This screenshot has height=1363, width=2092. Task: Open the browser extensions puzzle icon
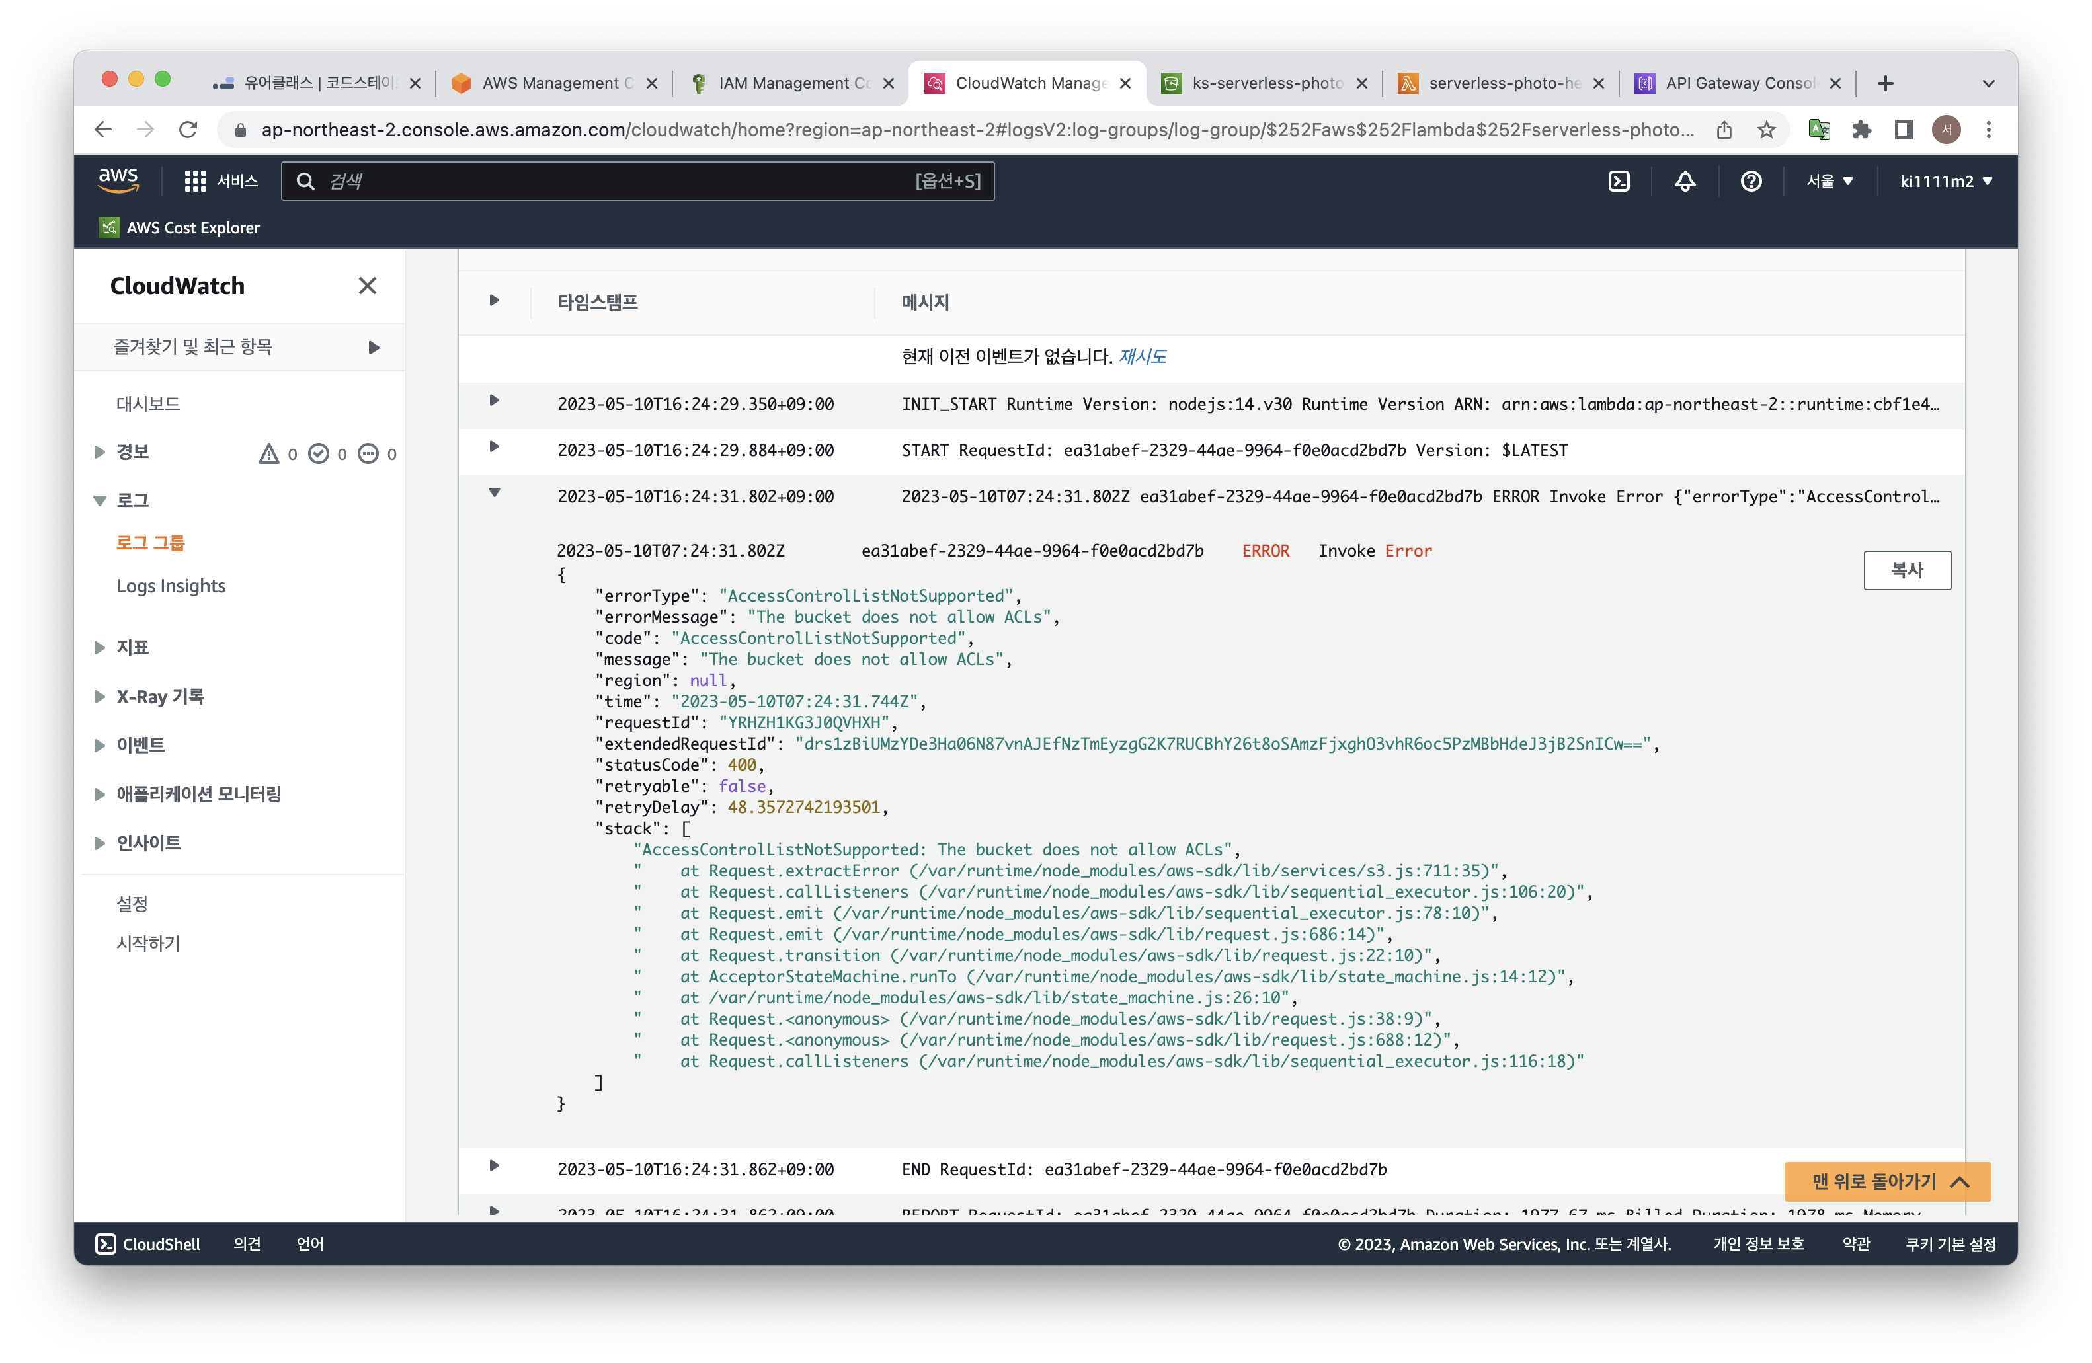[x=1861, y=130]
